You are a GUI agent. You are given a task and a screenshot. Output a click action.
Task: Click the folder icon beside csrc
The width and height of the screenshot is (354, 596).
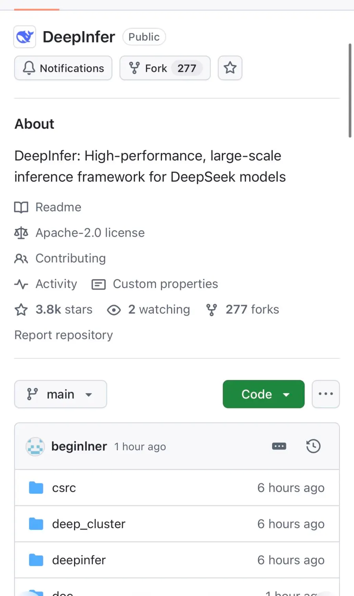point(36,488)
